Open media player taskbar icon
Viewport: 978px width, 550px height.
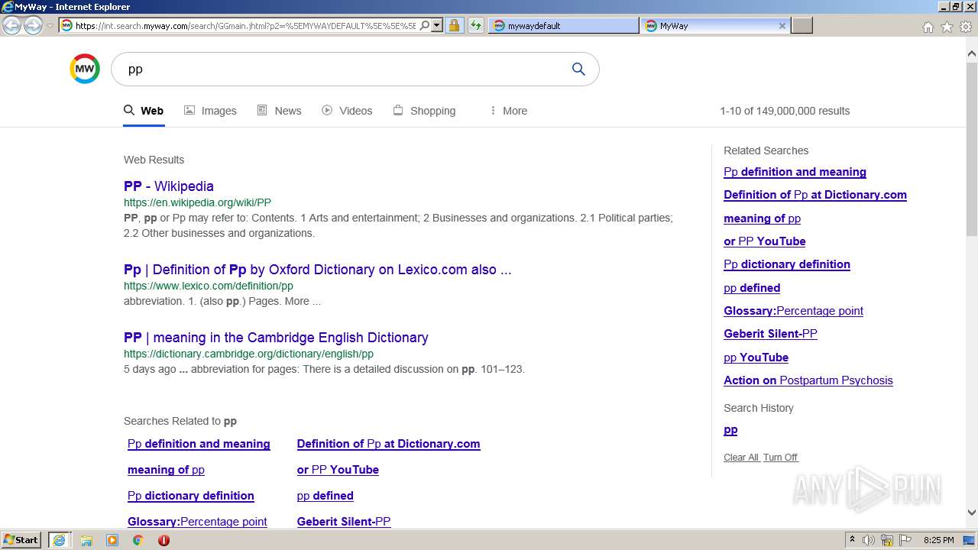[x=112, y=540]
